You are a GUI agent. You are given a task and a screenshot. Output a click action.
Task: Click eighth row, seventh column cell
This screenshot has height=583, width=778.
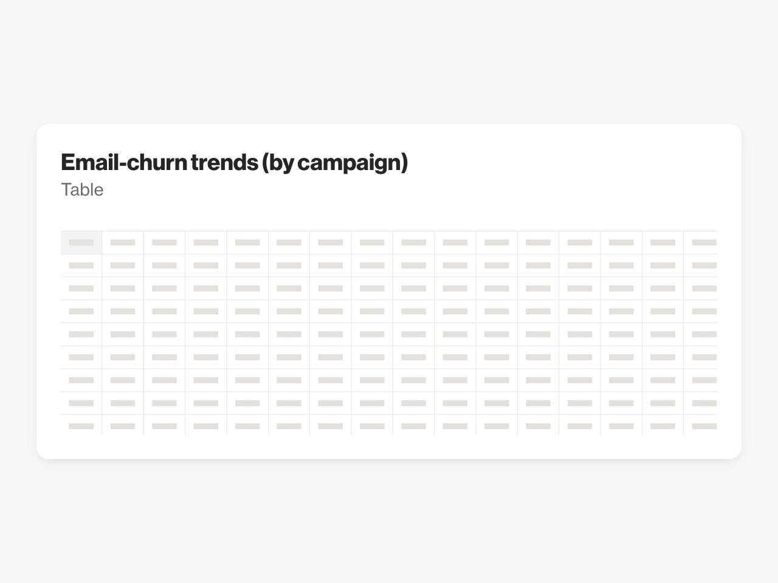(x=331, y=403)
